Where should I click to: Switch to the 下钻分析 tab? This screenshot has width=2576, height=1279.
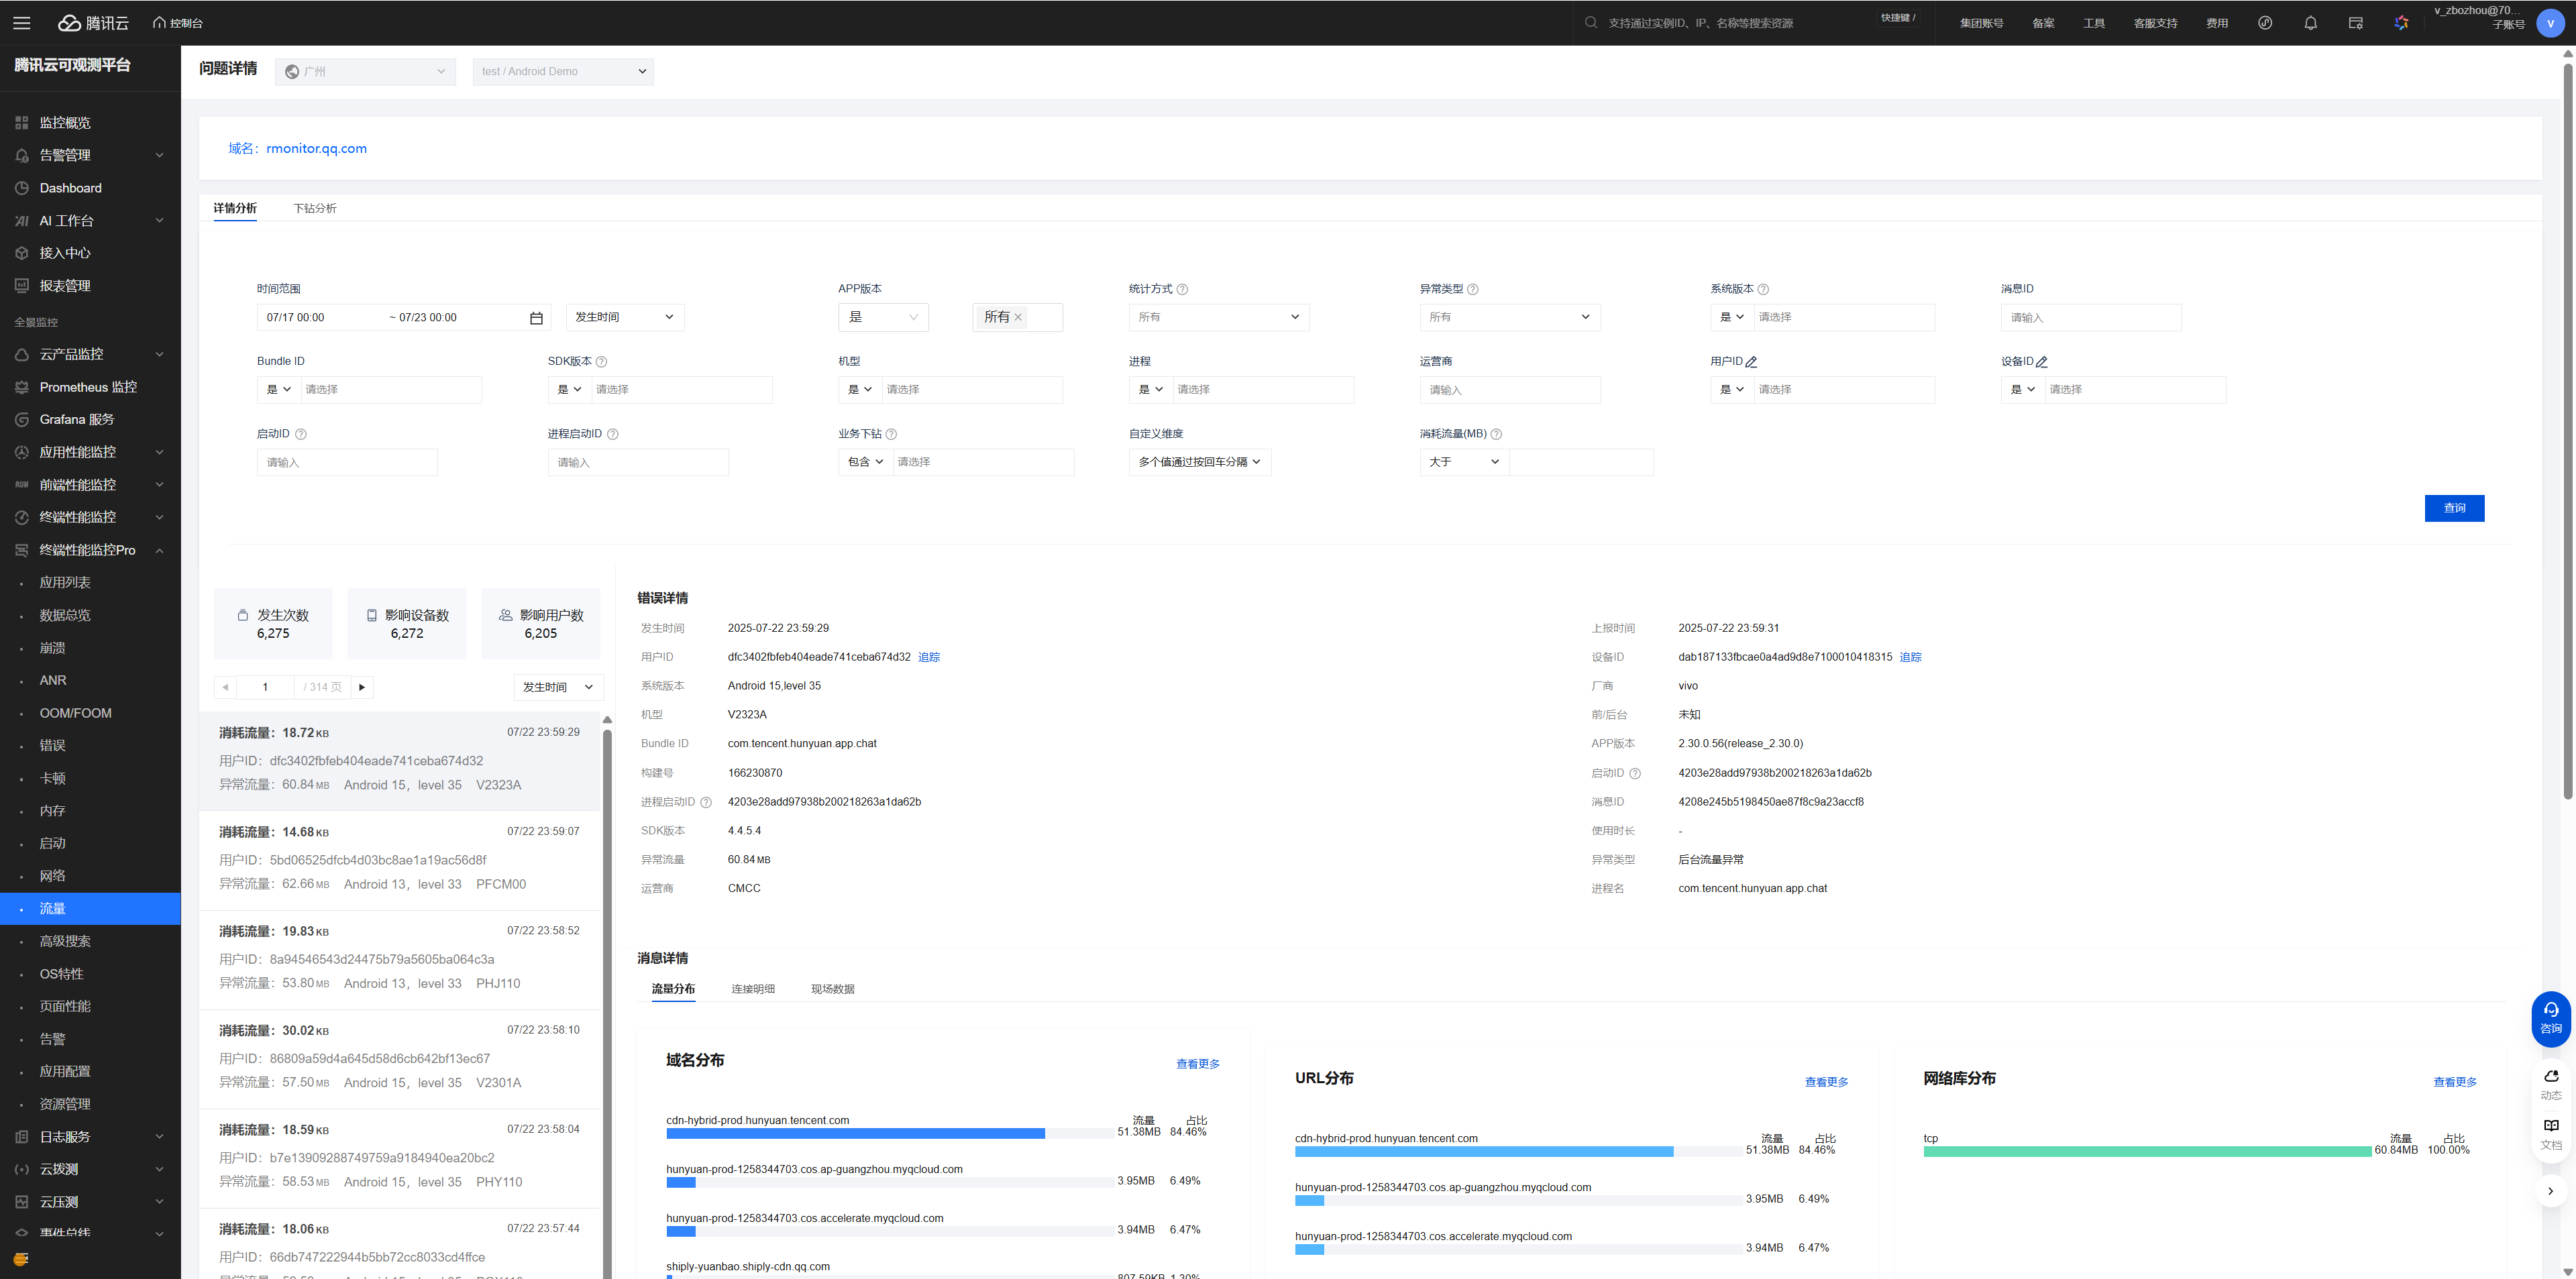click(x=315, y=208)
